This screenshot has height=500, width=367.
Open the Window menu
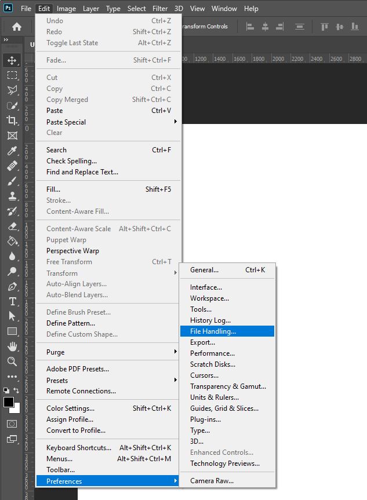tap(224, 9)
